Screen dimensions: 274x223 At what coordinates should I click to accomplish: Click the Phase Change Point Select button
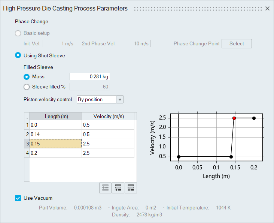coord(237,44)
